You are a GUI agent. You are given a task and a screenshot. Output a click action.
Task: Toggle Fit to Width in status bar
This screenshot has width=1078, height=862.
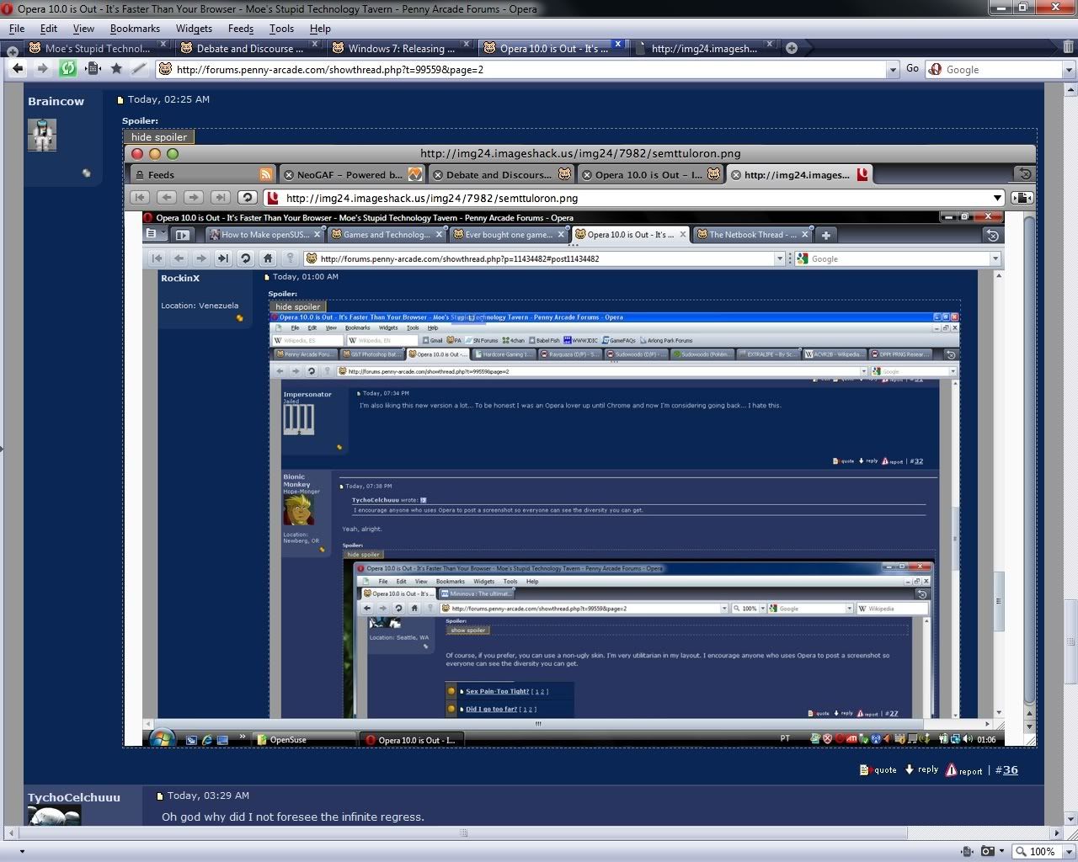(x=969, y=851)
